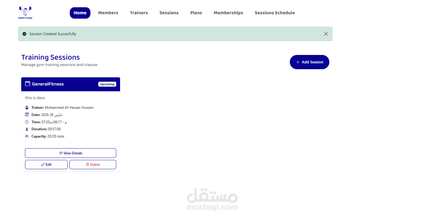The image size is (425, 216).
Task: Click the people icon beside Capacity
Action: (x=27, y=136)
